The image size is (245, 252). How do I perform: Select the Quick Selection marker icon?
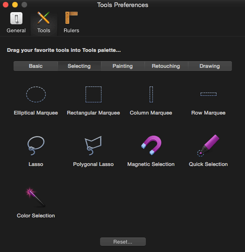208,145
